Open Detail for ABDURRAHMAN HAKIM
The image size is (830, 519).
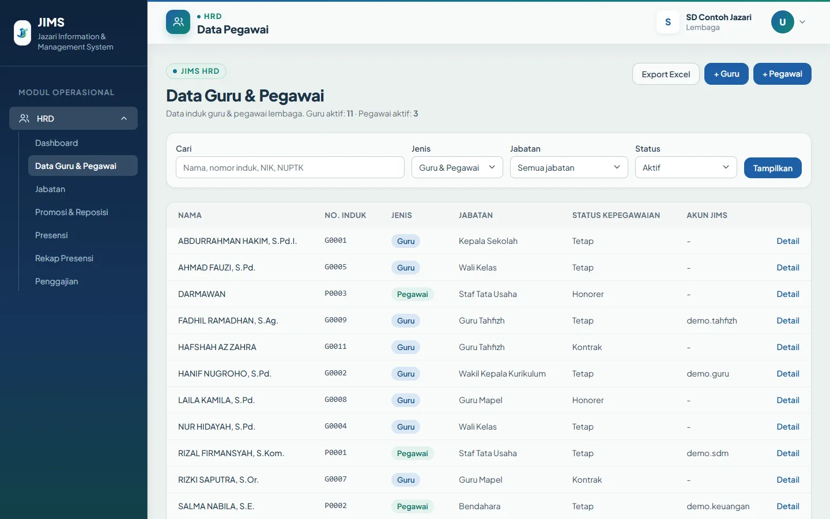pos(787,241)
